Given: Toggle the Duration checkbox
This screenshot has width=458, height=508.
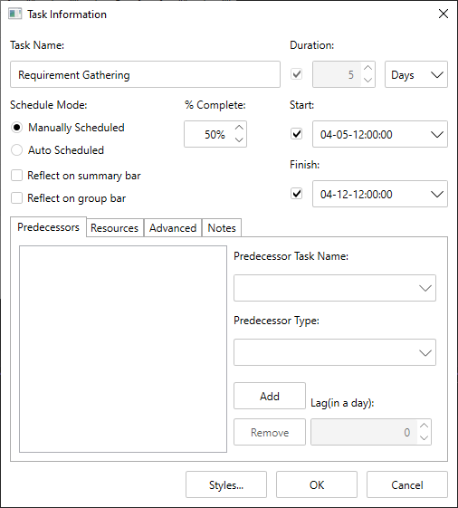Looking at the screenshot, I should [x=296, y=74].
